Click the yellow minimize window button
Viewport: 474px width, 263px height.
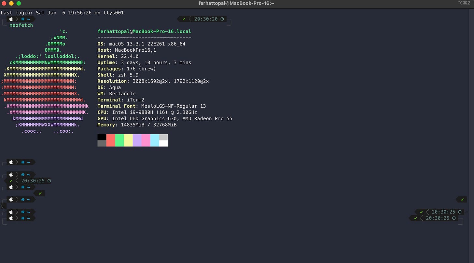tap(11, 3)
